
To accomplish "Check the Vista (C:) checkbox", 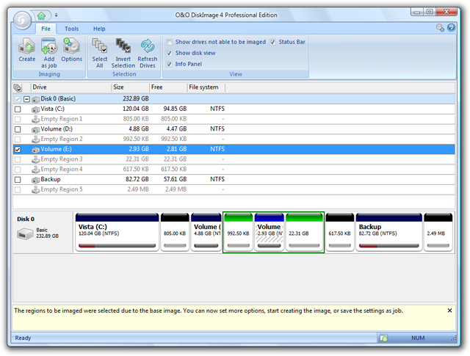I will (x=18, y=109).
